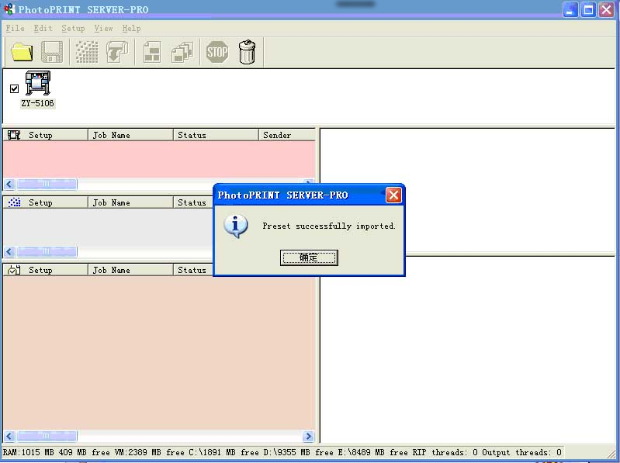Click the PhotoPRINT app icon in title bar
This screenshot has height=463, width=620.
point(9,9)
